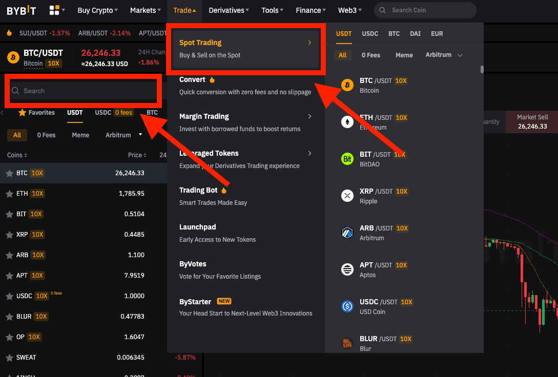Favorite APT with its star icon

pyautogui.click(x=9, y=276)
